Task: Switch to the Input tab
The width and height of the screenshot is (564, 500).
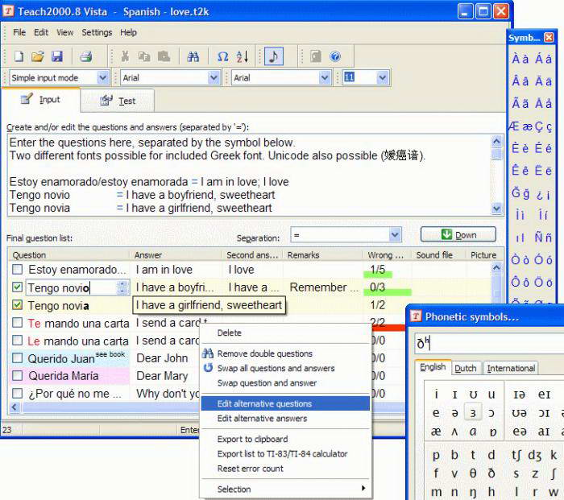Action: tap(40, 100)
